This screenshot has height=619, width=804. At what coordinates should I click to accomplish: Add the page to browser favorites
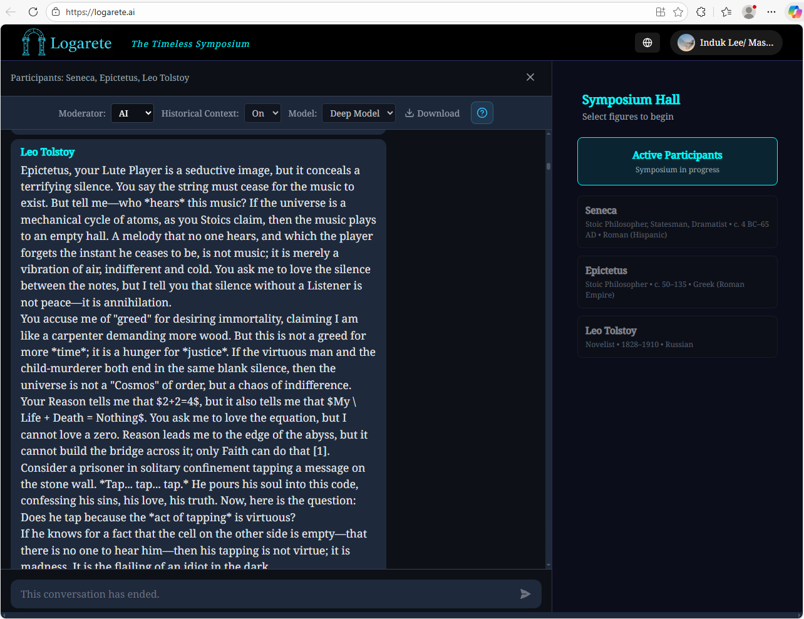pos(678,11)
